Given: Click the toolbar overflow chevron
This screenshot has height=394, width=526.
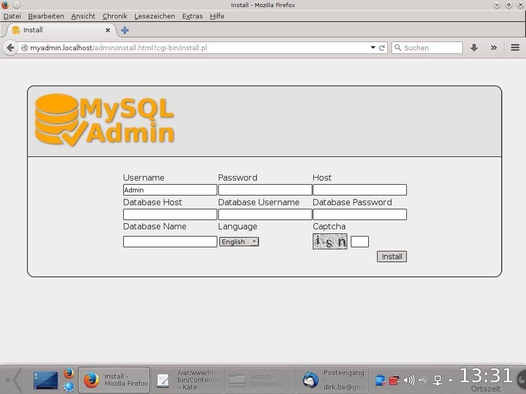Looking at the screenshot, I should click(x=494, y=48).
